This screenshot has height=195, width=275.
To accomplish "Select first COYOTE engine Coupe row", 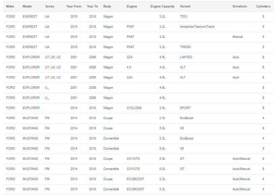I will (138, 159).
